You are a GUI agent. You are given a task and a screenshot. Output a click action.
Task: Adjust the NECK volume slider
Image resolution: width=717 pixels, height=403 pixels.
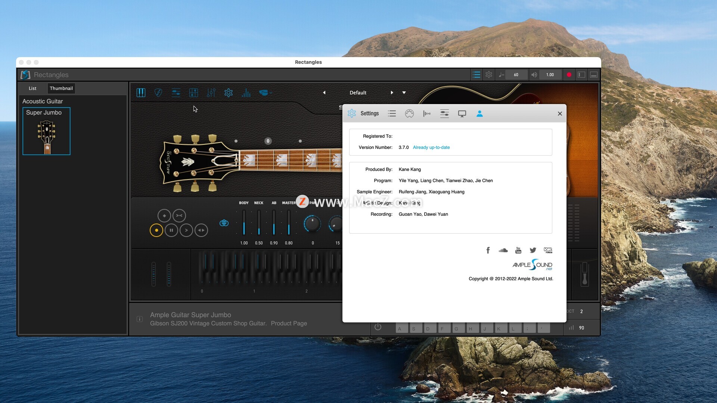tap(259, 222)
